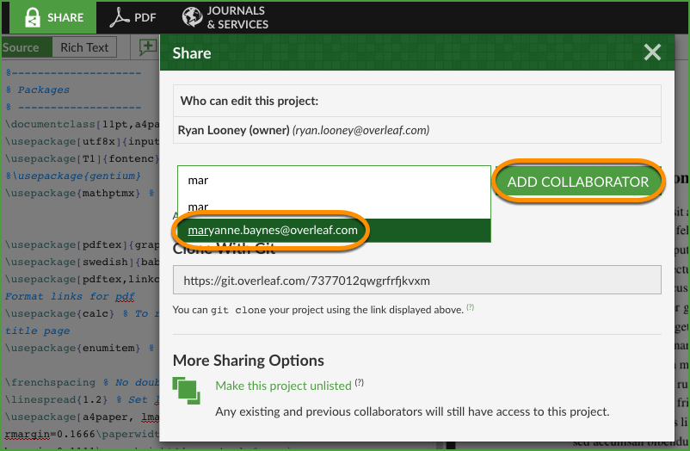Screen dimensions: 690x451
Task: Open help mark beside unlisted link
Action: [360, 382]
